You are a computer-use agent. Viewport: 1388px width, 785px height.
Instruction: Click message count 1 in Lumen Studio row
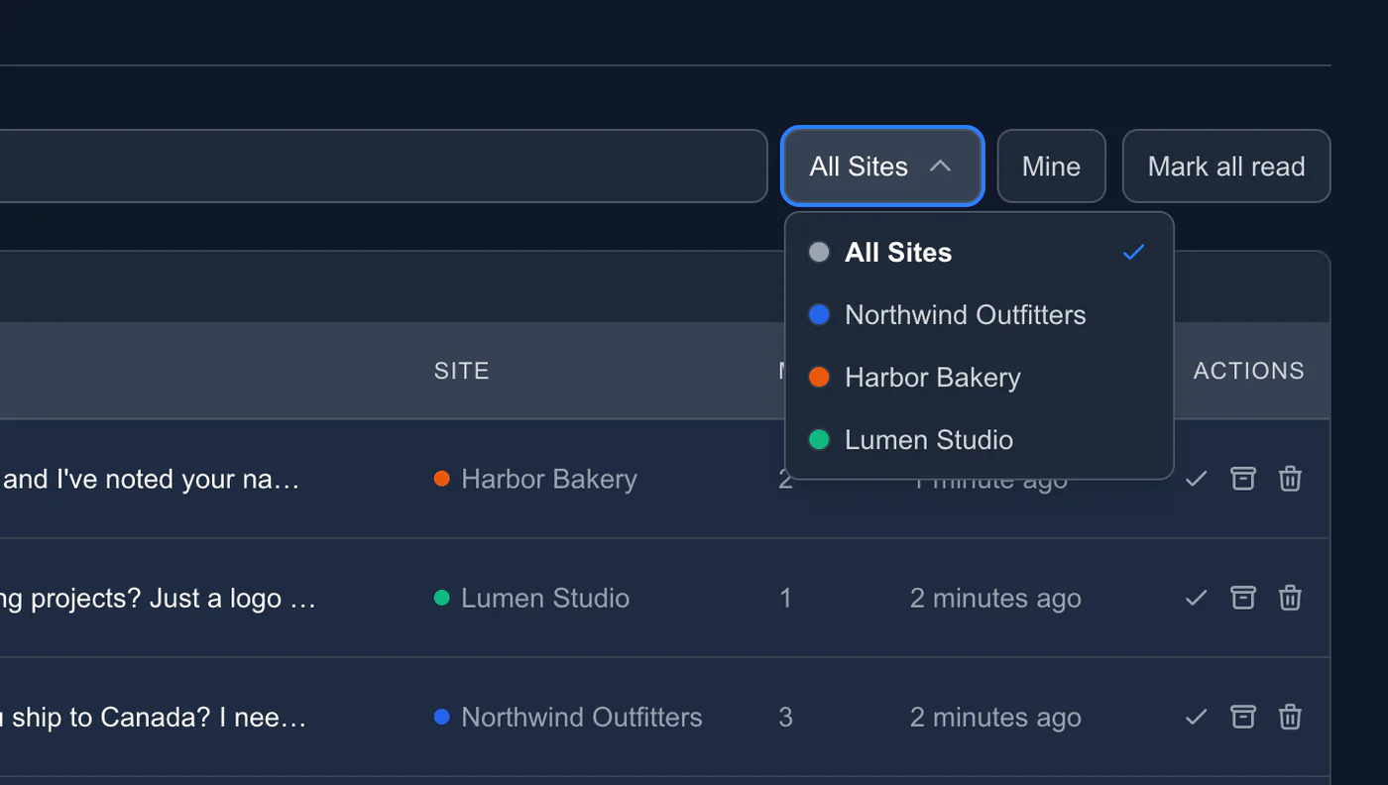[786, 598]
